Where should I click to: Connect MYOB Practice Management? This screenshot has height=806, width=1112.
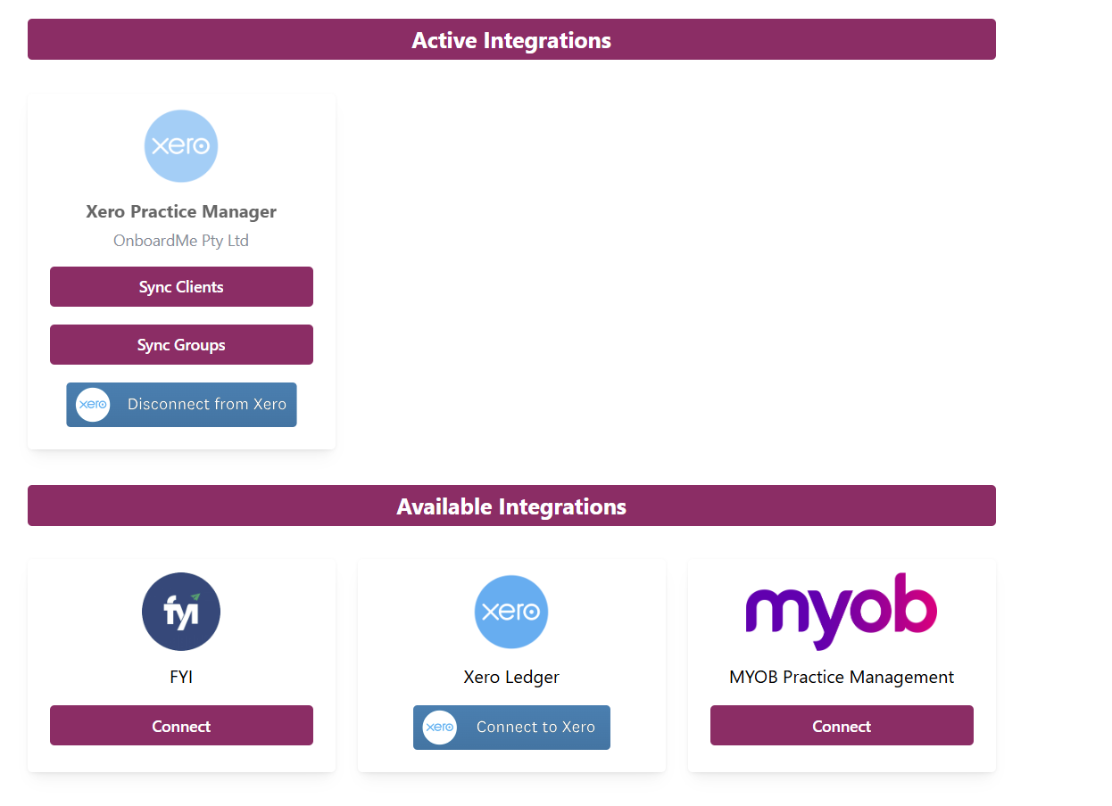click(841, 726)
